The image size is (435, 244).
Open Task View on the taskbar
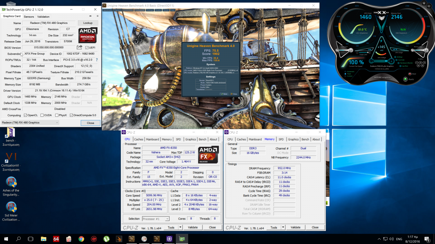coord(31,239)
